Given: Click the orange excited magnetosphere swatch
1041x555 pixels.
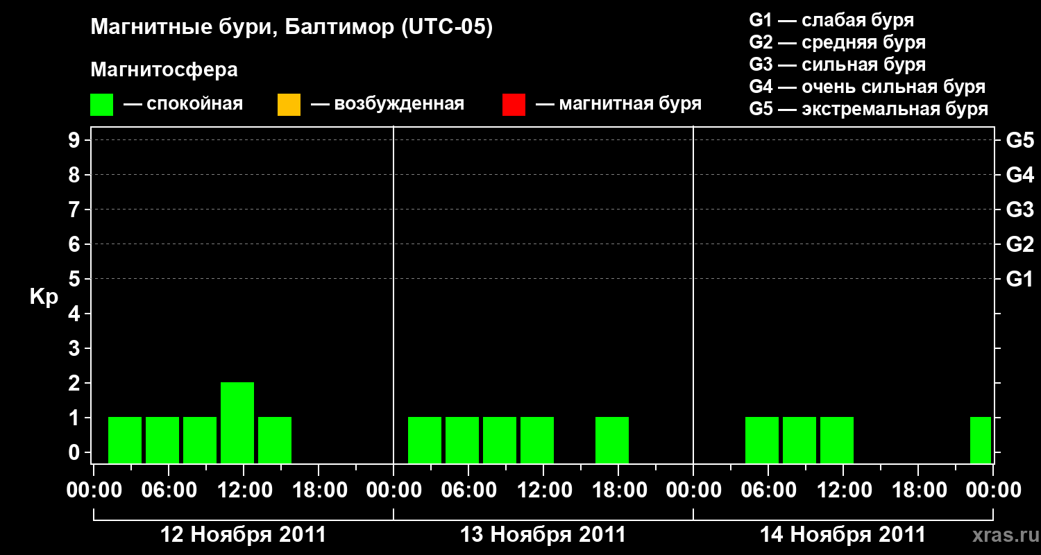Looking at the screenshot, I should tap(289, 105).
